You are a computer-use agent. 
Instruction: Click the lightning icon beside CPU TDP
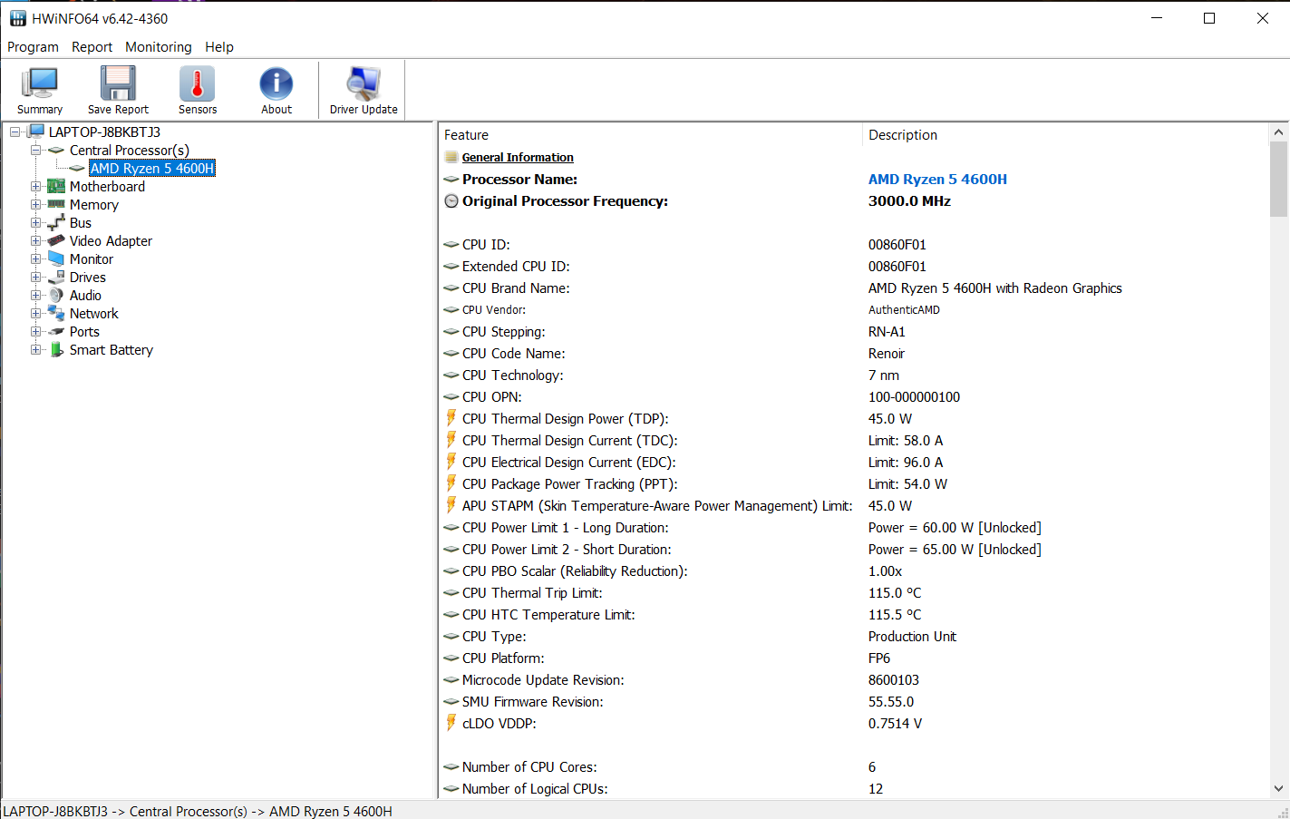point(451,418)
